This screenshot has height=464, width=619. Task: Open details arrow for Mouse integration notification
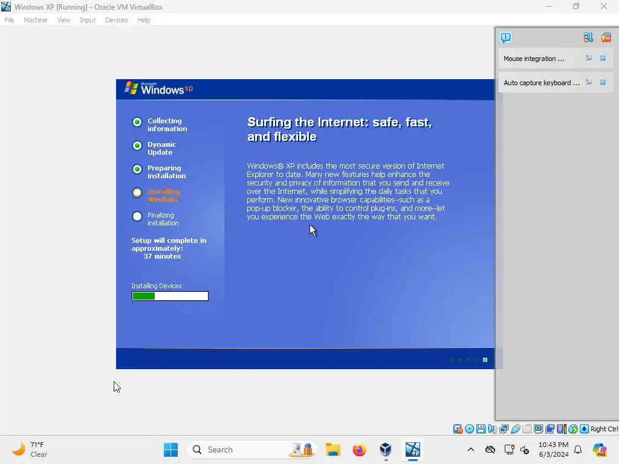tap(589, 59)
